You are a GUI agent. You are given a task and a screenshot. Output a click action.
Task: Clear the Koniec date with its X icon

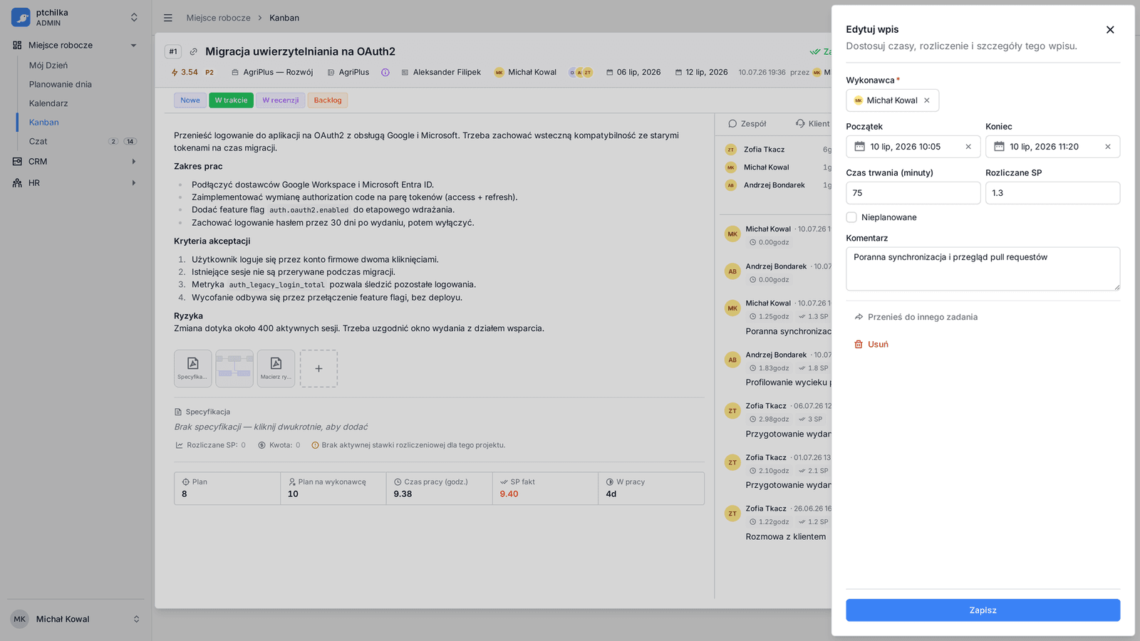coord(1108,147)
